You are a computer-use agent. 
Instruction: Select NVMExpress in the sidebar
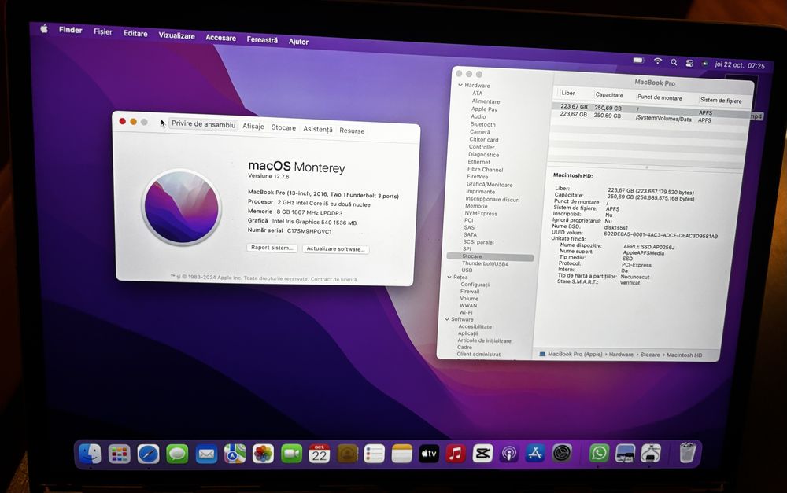pos(481,214)
